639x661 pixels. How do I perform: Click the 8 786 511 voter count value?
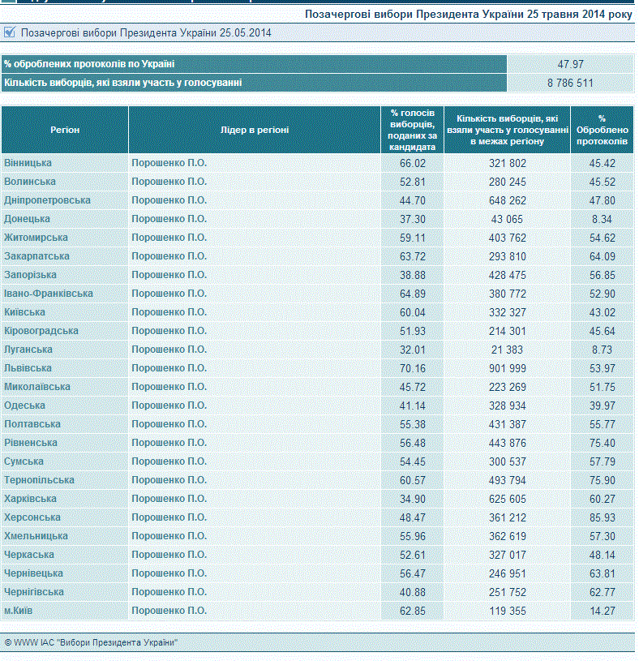(x=570, y=83)
